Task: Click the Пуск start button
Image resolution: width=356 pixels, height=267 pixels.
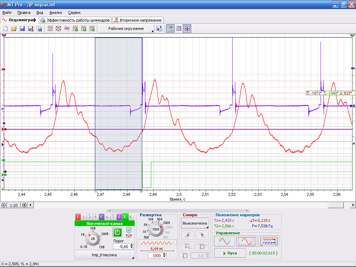Action: (x=230, y=253)
